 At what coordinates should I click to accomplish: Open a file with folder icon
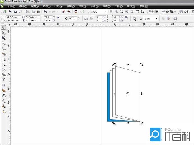tap(10, 12)
